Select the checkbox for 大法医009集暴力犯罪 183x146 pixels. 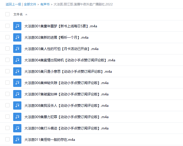[7, 117]
